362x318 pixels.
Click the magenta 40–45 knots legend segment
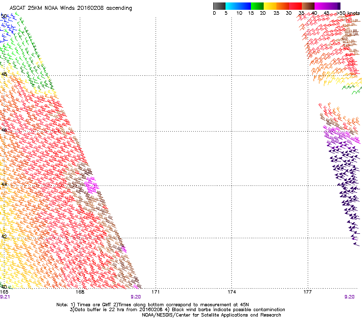point(321,6)
